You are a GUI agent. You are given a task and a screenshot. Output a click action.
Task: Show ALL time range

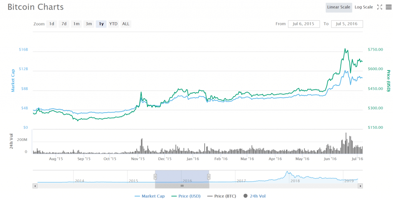[125, 24]
